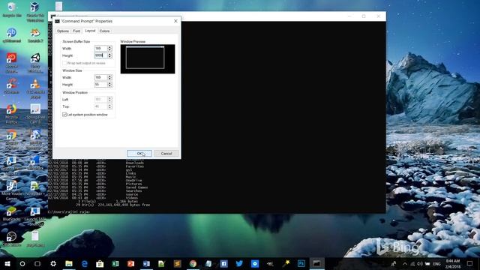Open Twitter app from taskbar
The width and height of the screenshot is (480, 270).
click(x=239, y=263)
